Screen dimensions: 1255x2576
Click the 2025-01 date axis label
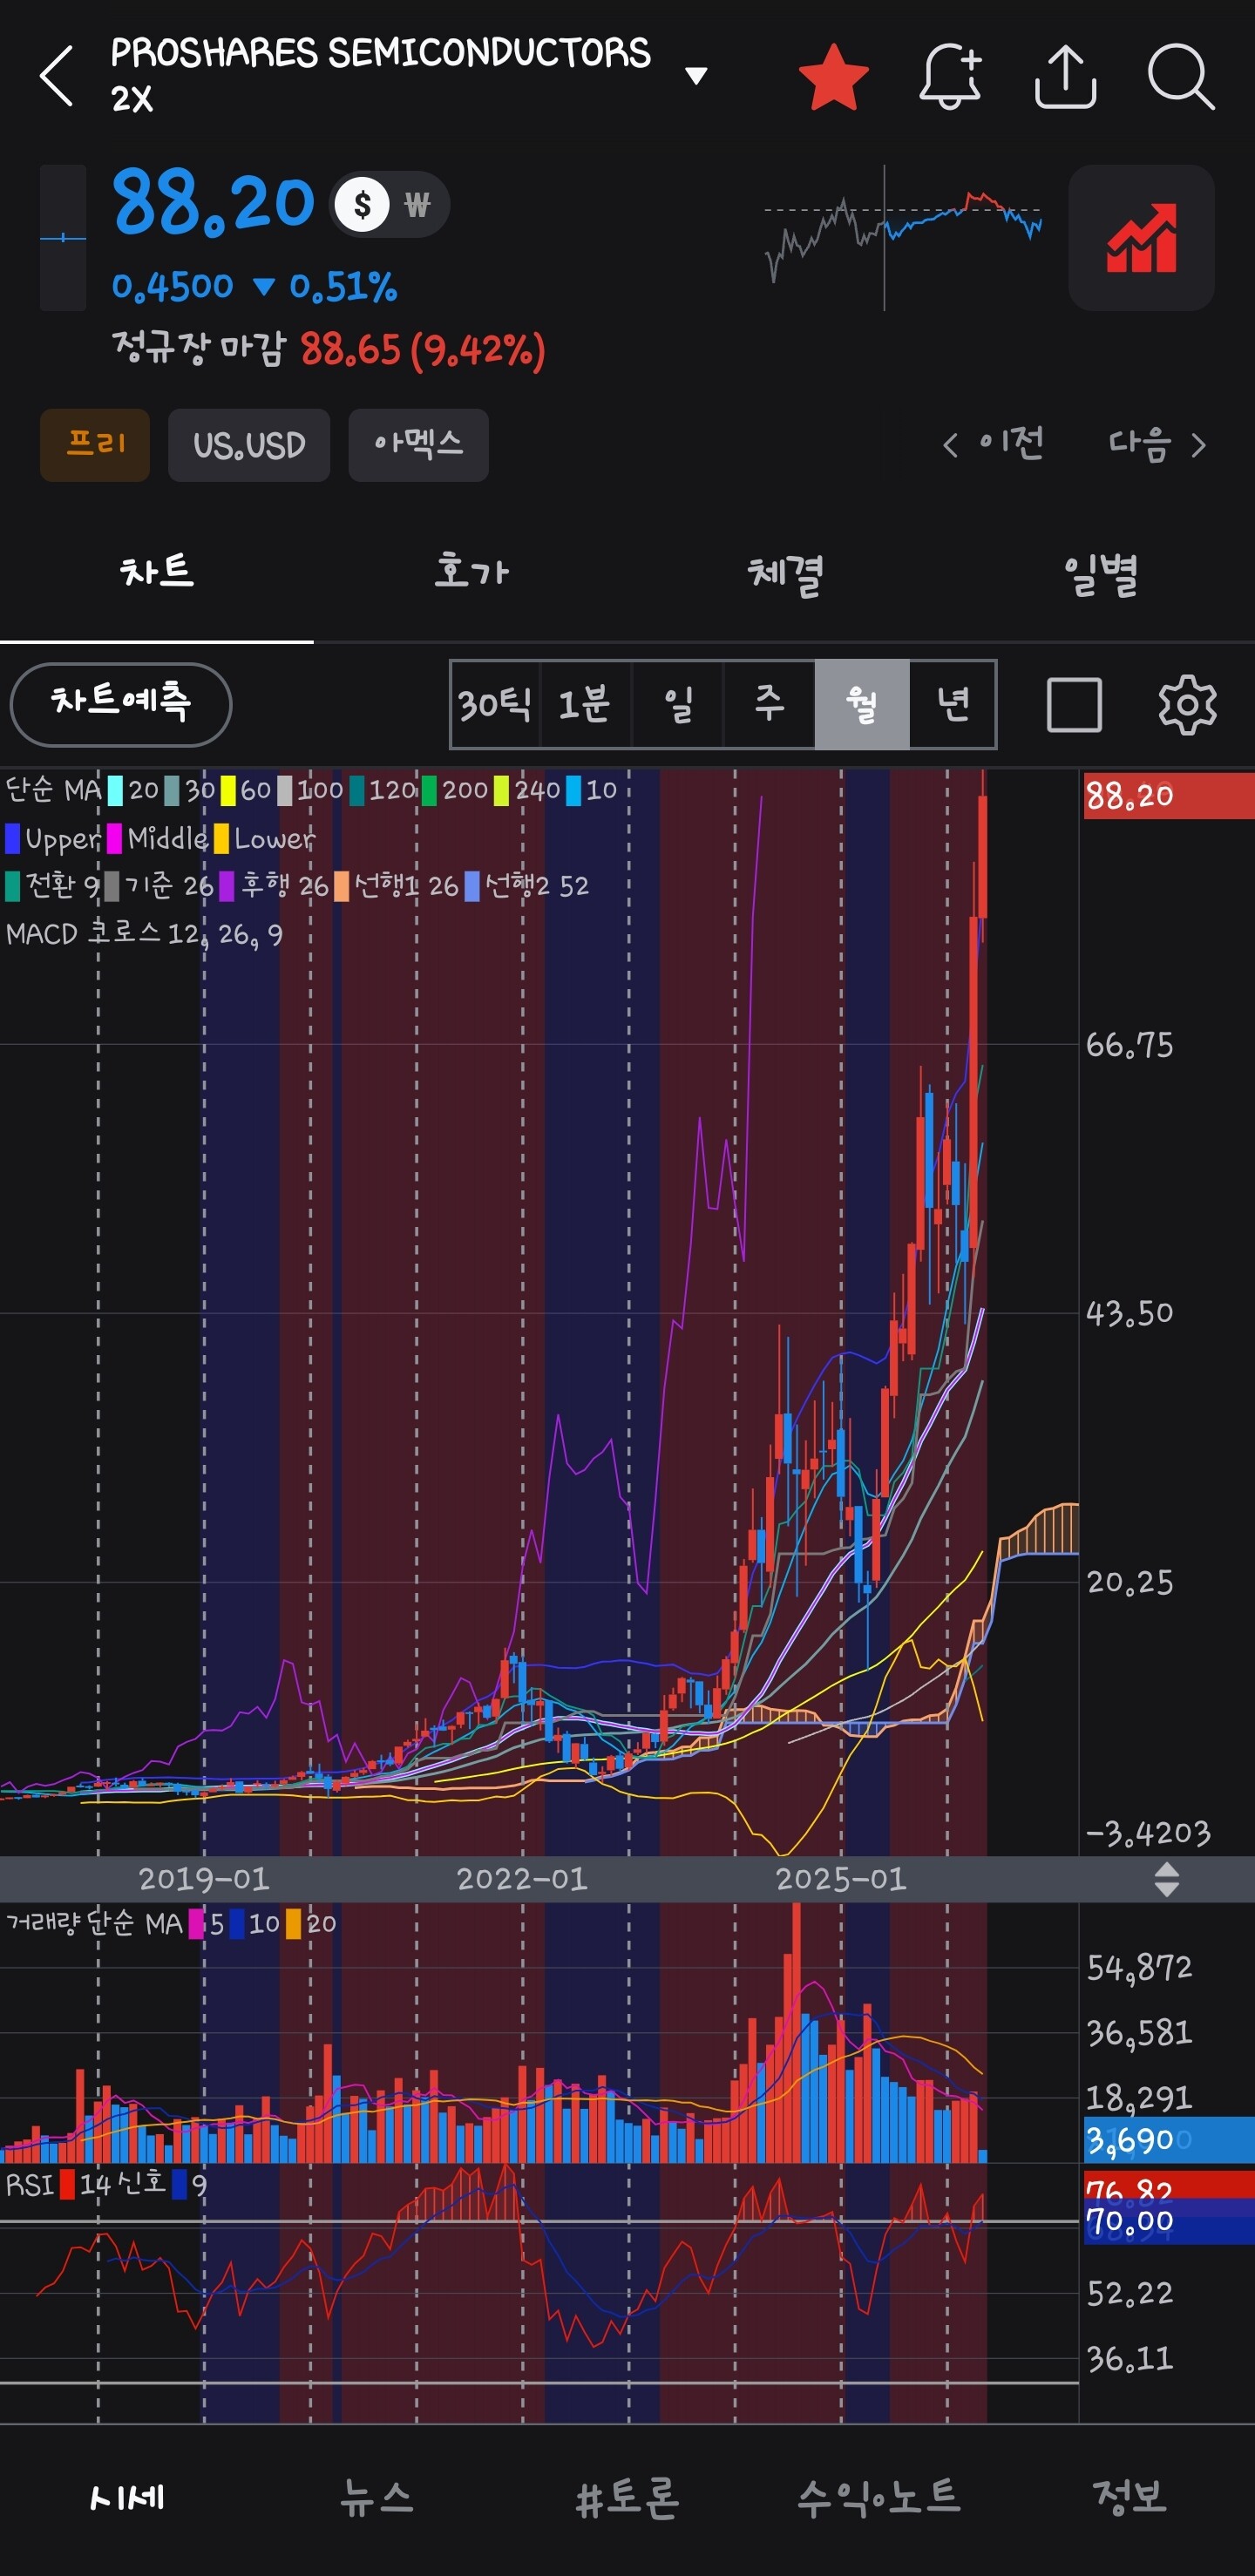[841, 1879]
